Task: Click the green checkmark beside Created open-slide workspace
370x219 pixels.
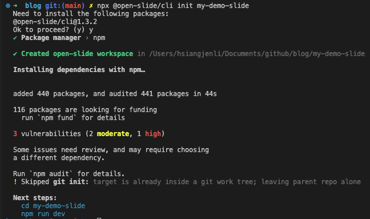Action: click(x=15, y=54)
